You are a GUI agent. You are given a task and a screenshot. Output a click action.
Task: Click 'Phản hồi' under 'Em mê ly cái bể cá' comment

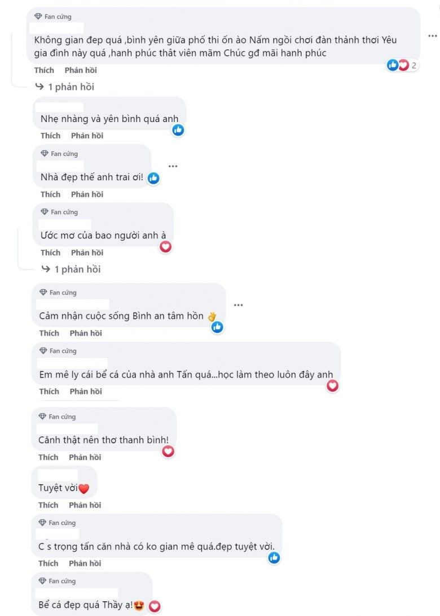[86, 392]
